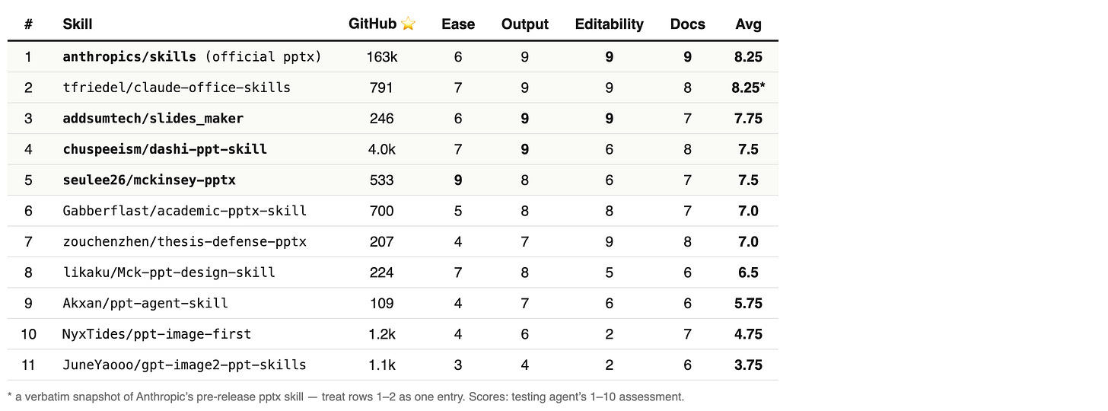Click the Avg column header
1108x411 pixels.
(x=749, y=24)
